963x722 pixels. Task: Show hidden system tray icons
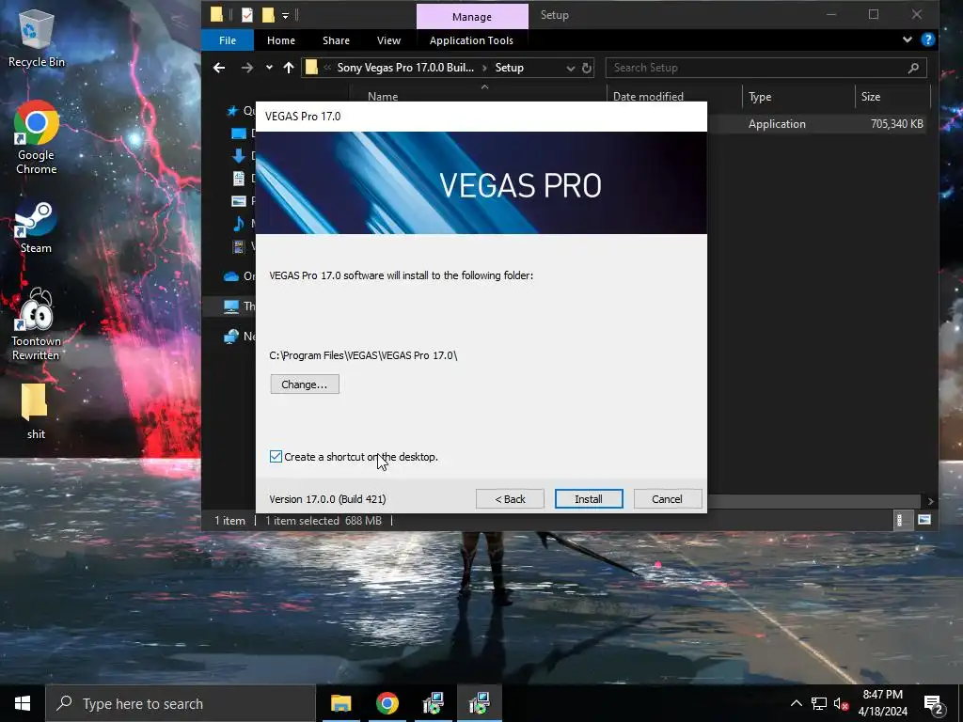[796, 703]
